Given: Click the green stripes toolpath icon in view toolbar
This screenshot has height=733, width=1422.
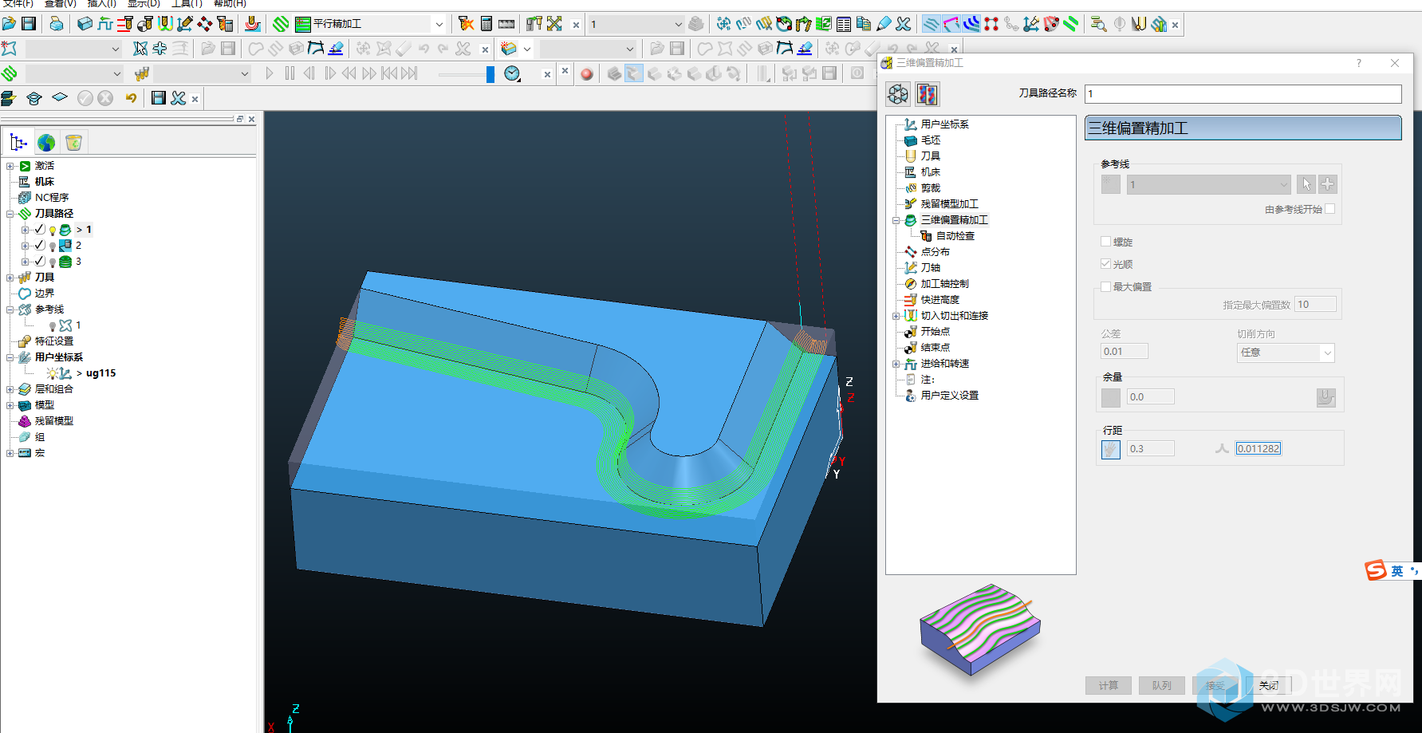Looking at the screenshot, I should (1071, 24).
